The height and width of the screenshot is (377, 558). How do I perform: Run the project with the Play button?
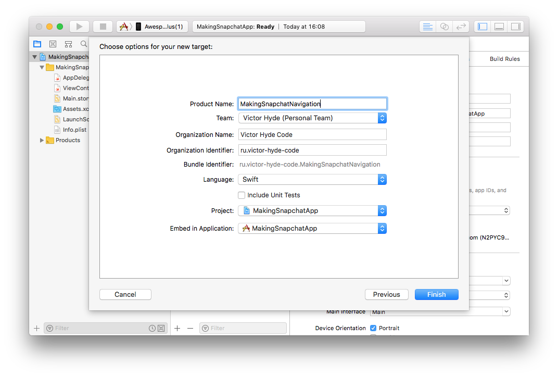tap(79, 27)
